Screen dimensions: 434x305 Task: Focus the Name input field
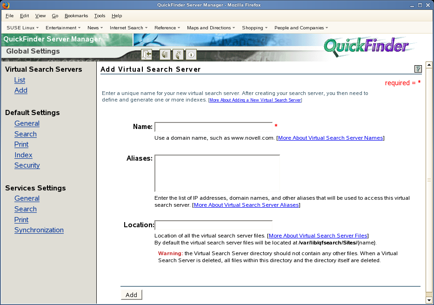(x=214, y=127)
